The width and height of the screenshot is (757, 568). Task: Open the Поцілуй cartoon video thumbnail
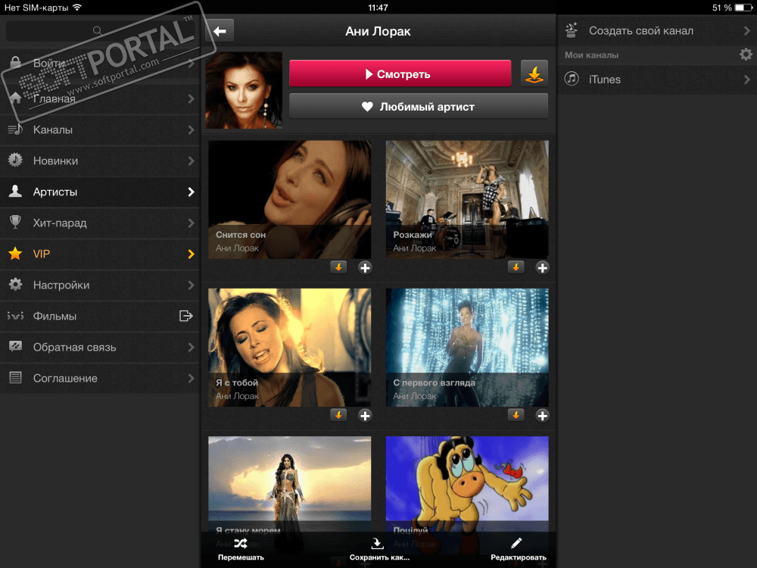coord(467,485)
